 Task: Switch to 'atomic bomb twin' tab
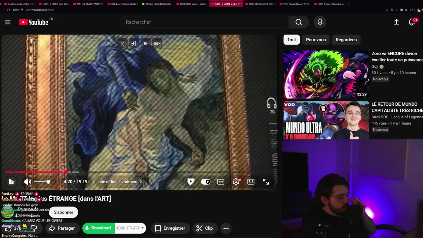(261, 4)
